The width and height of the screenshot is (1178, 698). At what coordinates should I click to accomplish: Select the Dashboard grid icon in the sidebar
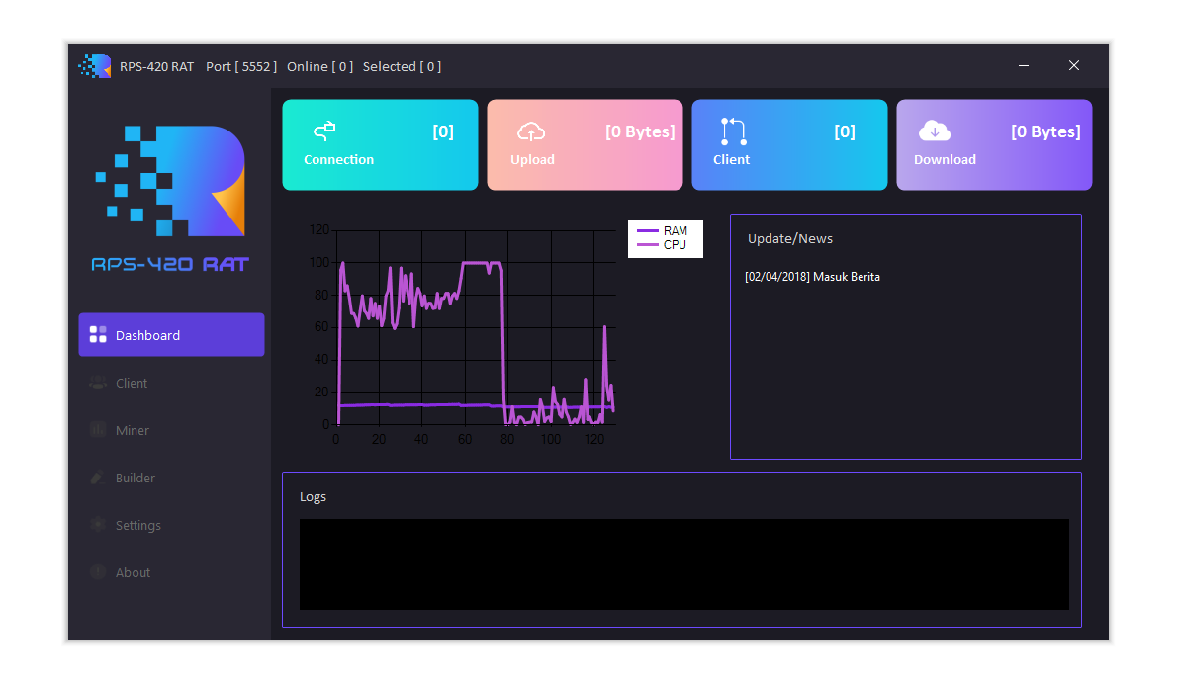point(98,334)
